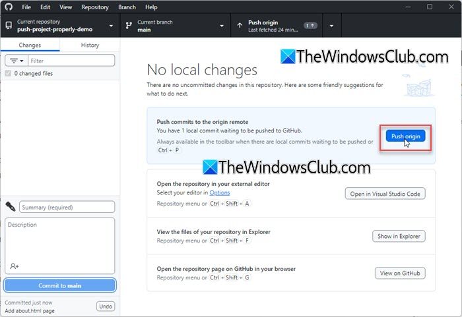Click the upward arrow push icon in toolbar
This screenshot has height=317, width=462.
(240, 26)
